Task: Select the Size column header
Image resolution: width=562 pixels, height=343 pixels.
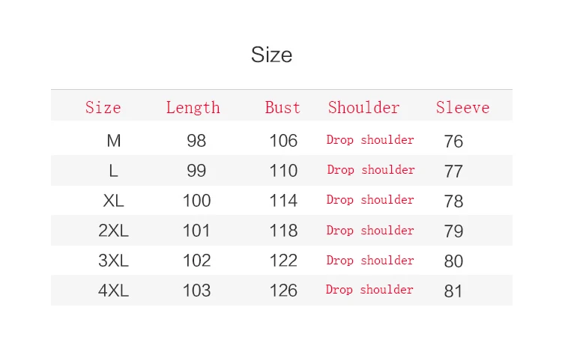Action: pyautogui.click(x=103, y=107)
